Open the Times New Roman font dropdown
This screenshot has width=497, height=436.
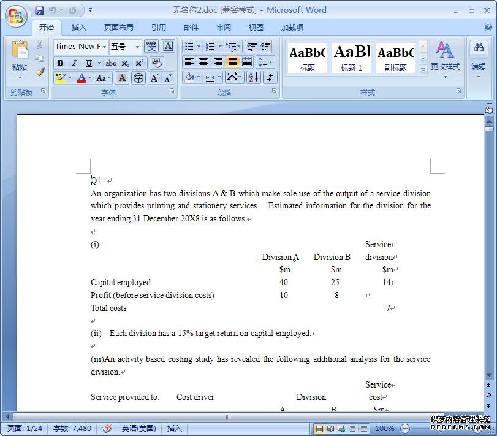(105, 47)
